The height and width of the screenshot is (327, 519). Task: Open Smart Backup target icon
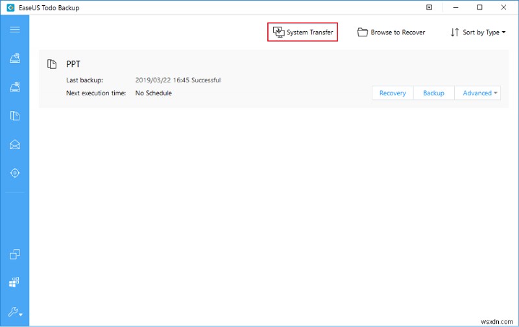tap(14, 173)
